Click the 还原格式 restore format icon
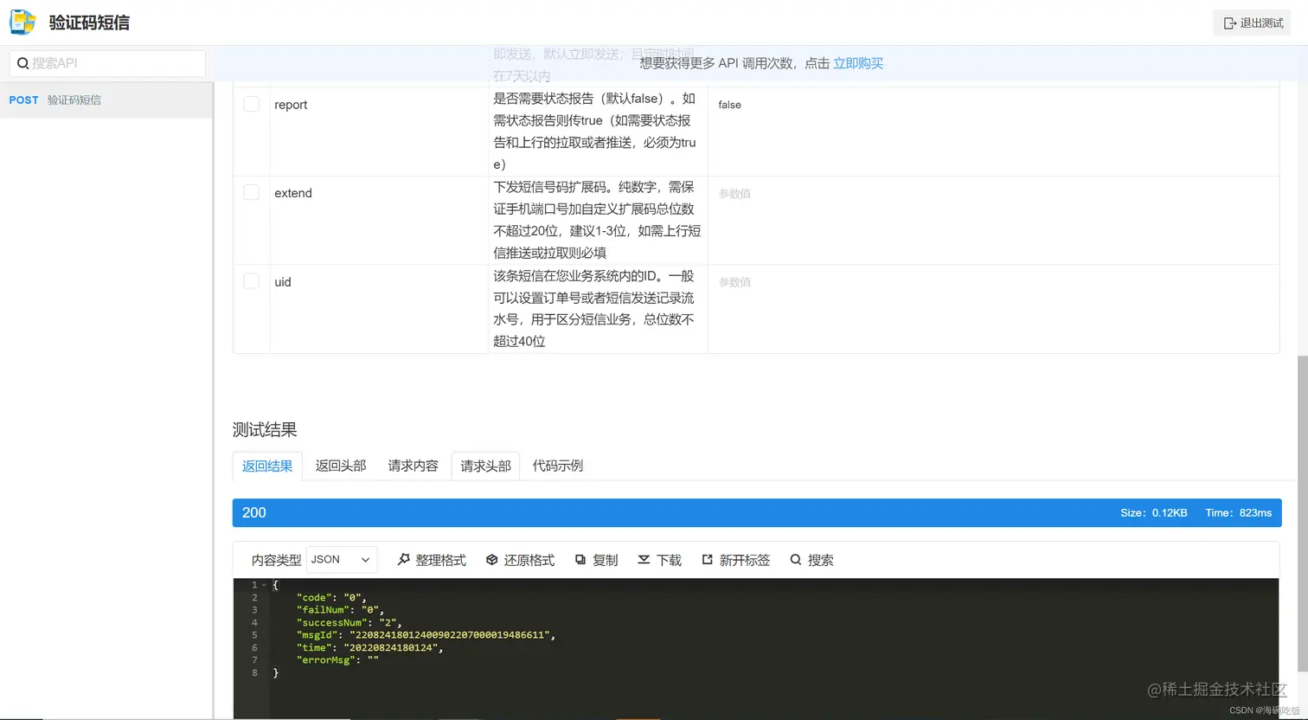This screenshot has height=720, width=1308. coord(491,560)
